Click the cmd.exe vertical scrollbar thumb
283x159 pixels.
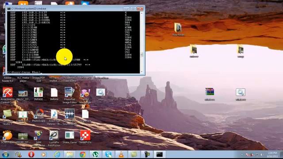point(141,55)
